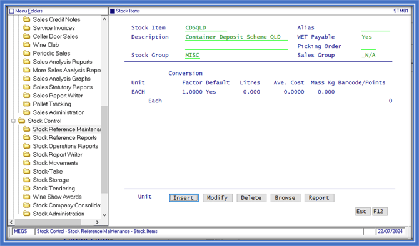Open the Stock Storage folder icon

(x=26, y=180)
